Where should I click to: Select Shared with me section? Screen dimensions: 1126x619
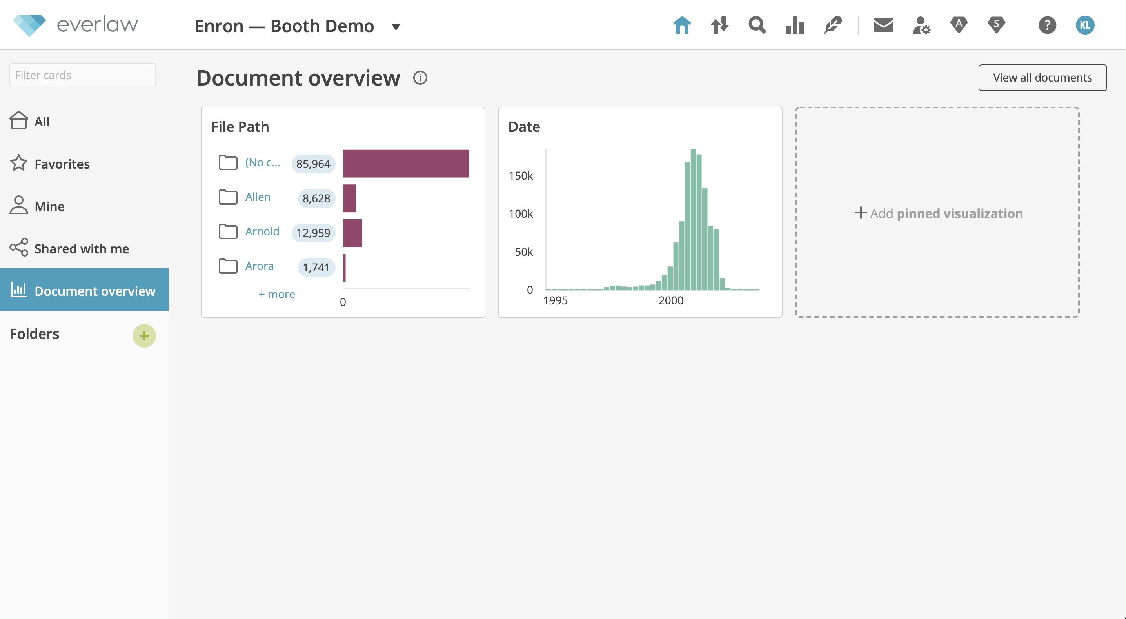tap(84, 248)
